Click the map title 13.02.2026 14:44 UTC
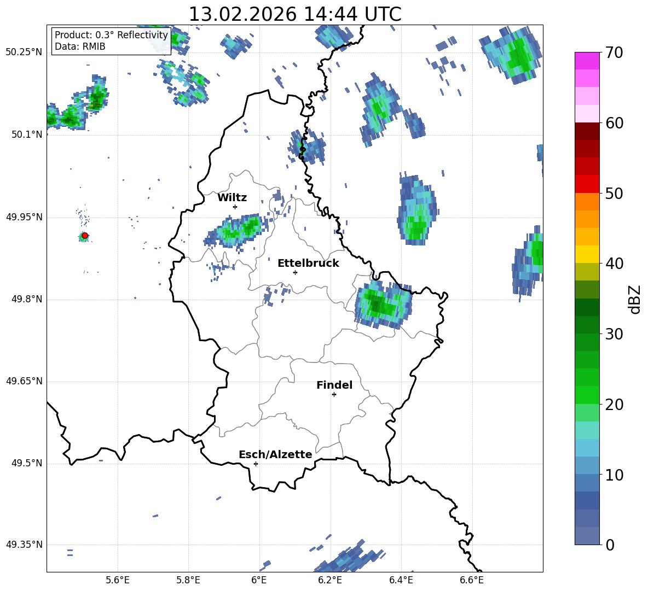The height and width of the screenshot is (591, 648). (295, 14)
